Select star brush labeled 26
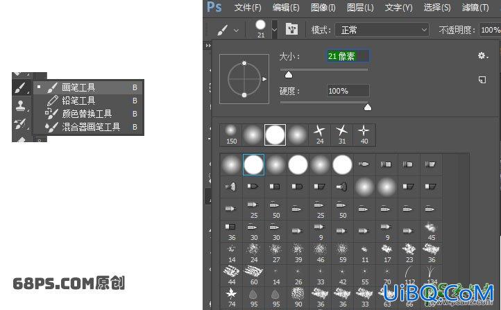This screenshot has width=501, height=310. 298,275
